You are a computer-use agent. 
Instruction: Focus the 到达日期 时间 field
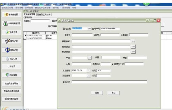click(103, 76)
